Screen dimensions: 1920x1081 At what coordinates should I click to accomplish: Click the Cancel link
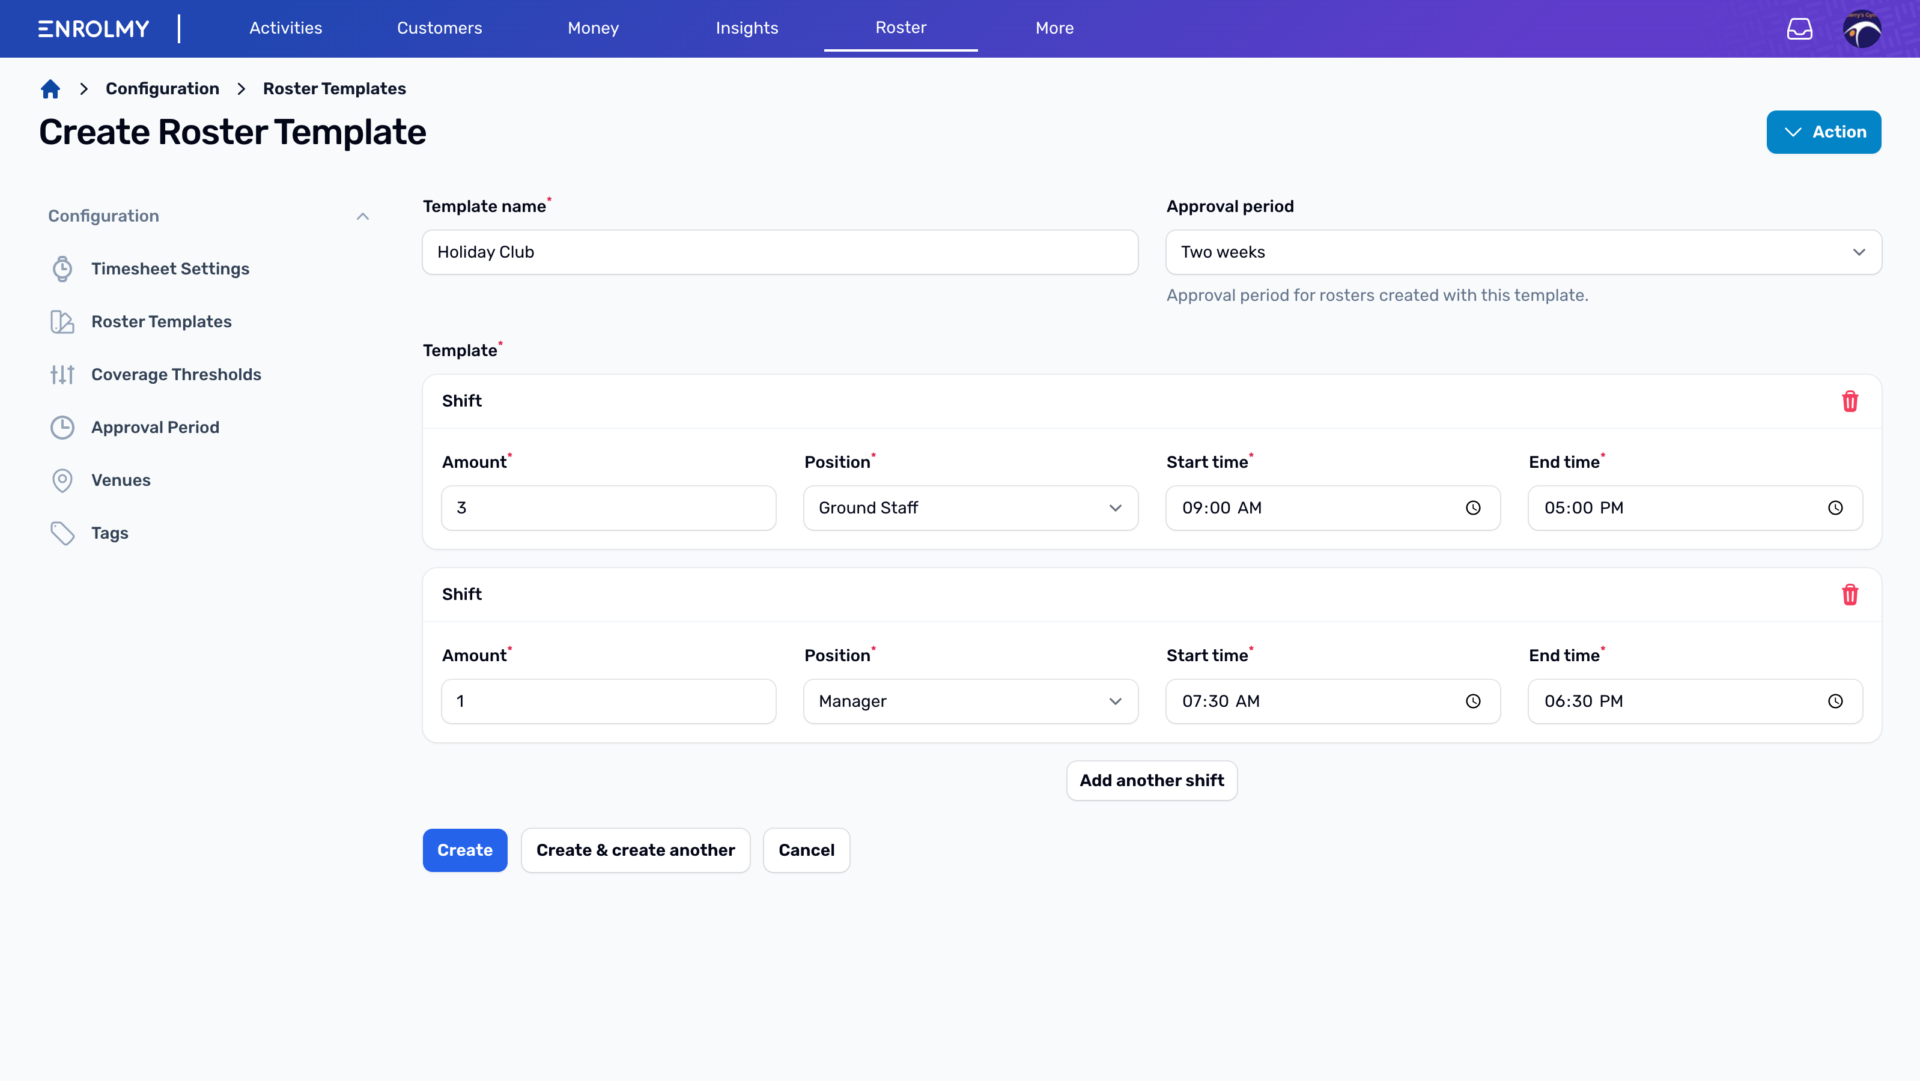point(806,850)
